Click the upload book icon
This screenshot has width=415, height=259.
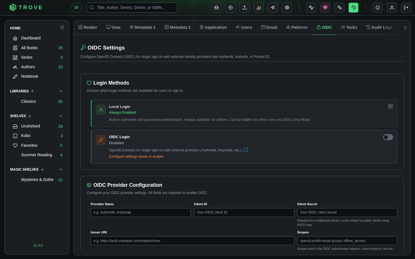[x=245, y=7]
